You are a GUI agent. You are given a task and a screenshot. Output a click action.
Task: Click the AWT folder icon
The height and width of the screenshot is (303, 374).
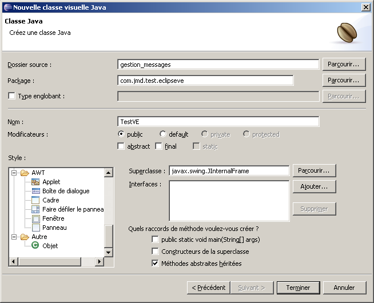25,173
